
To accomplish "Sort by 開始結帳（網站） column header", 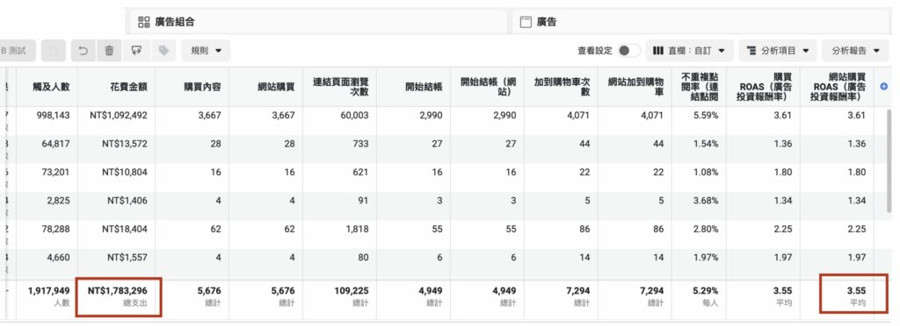I will [487, 87].
